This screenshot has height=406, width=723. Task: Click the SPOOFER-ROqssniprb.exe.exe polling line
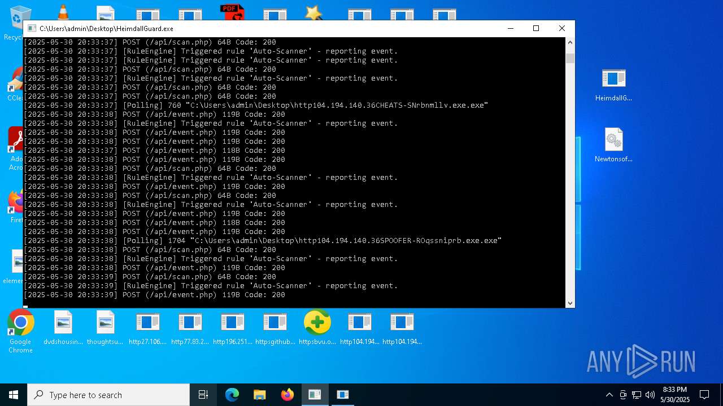click(x=263, y=240)
